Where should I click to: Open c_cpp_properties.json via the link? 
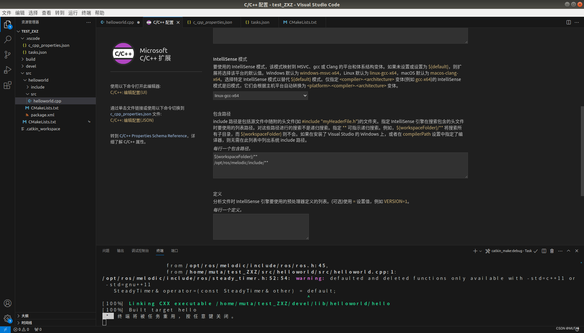130,114
